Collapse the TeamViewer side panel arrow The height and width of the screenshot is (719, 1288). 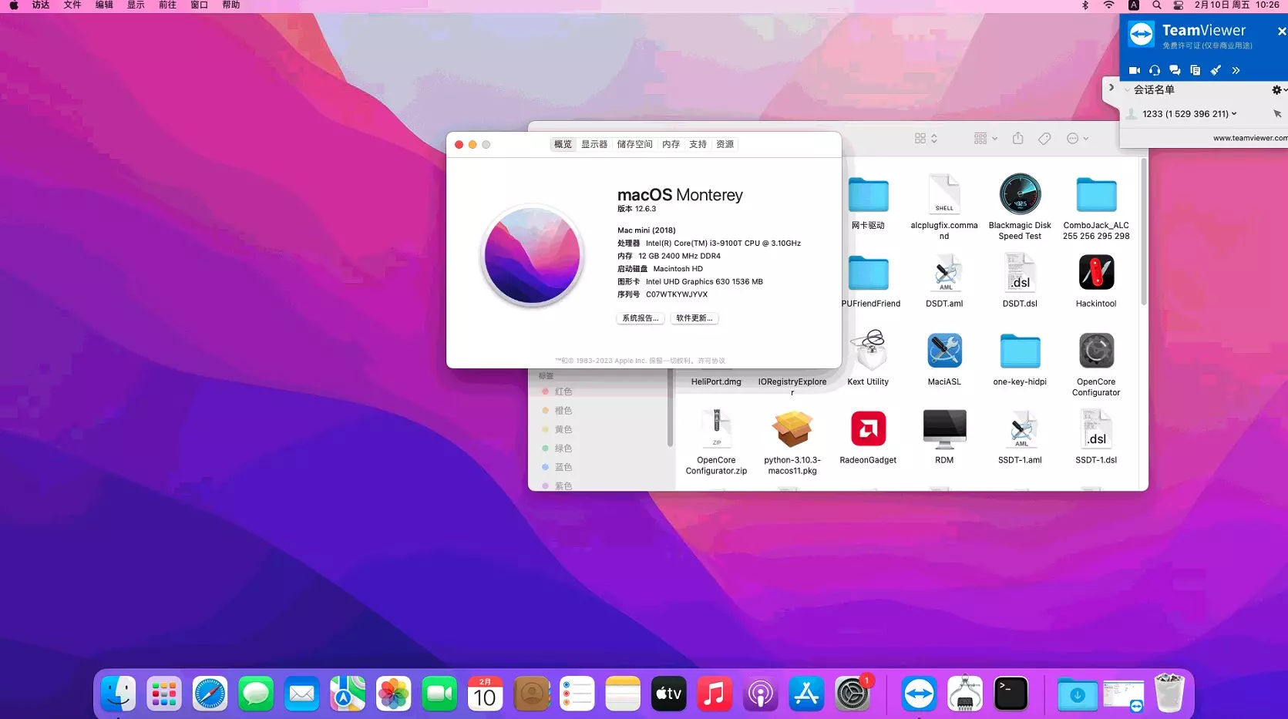1111,88
